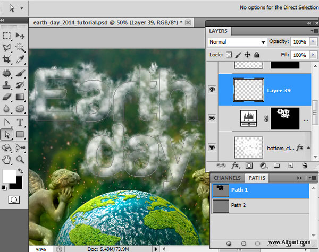Screen dimensions: 319x252
Task: Open the Layers panel options menu
Action: pyautogui.click(x=315, y=31)
